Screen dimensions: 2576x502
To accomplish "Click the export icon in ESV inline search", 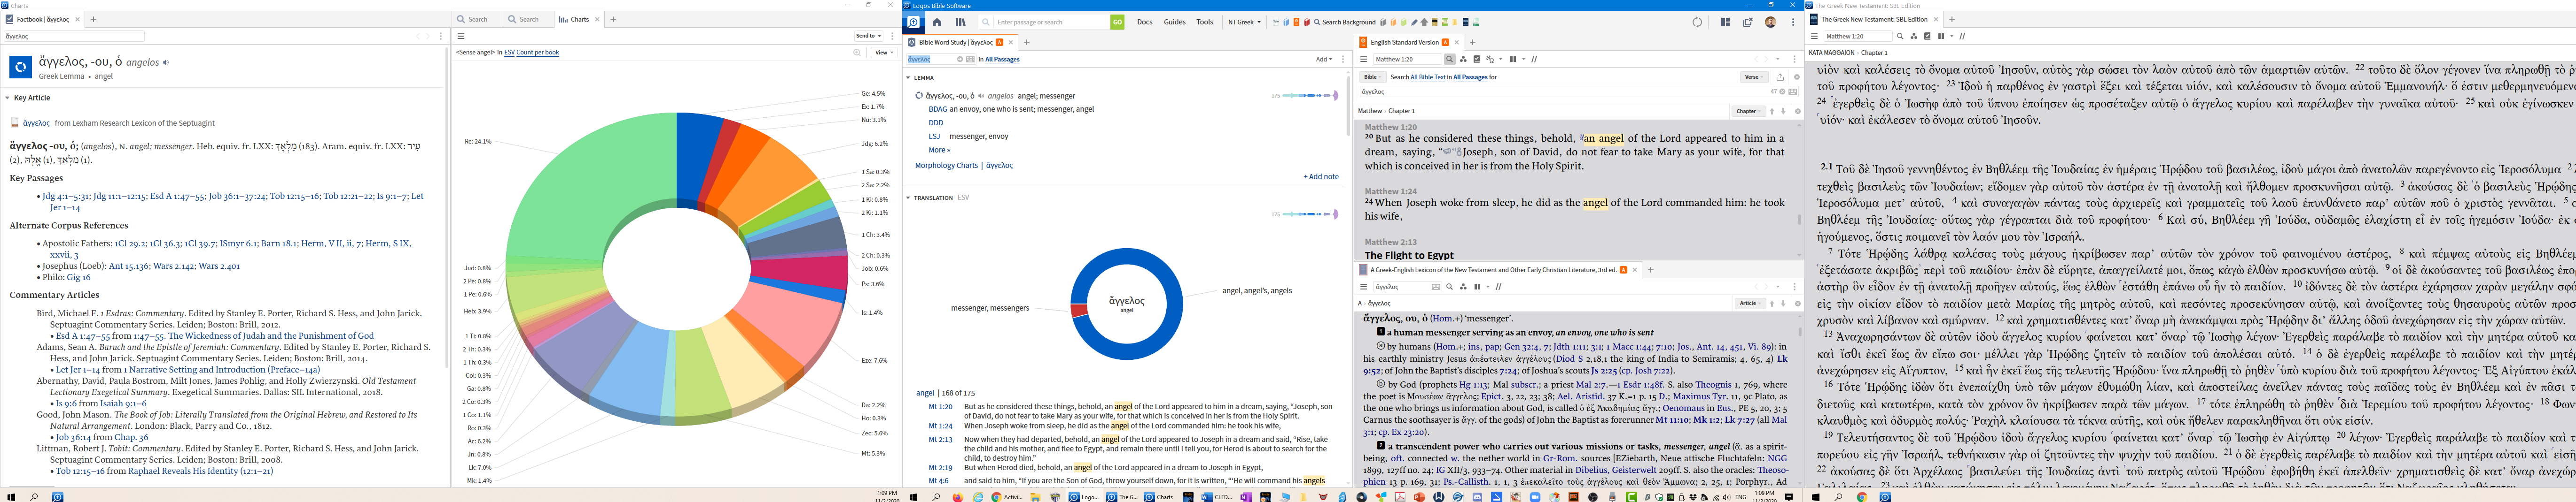I will coord(1780,77).
